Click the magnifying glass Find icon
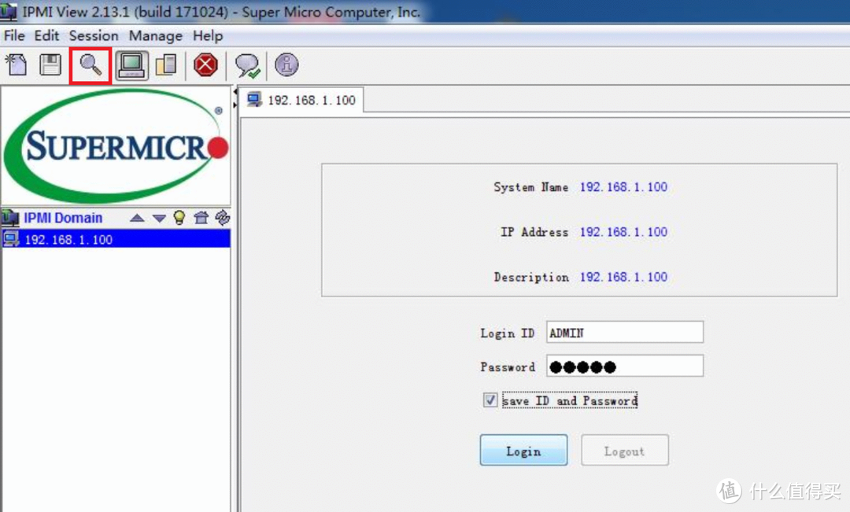The image size is (850, 512). pos(91,64)
